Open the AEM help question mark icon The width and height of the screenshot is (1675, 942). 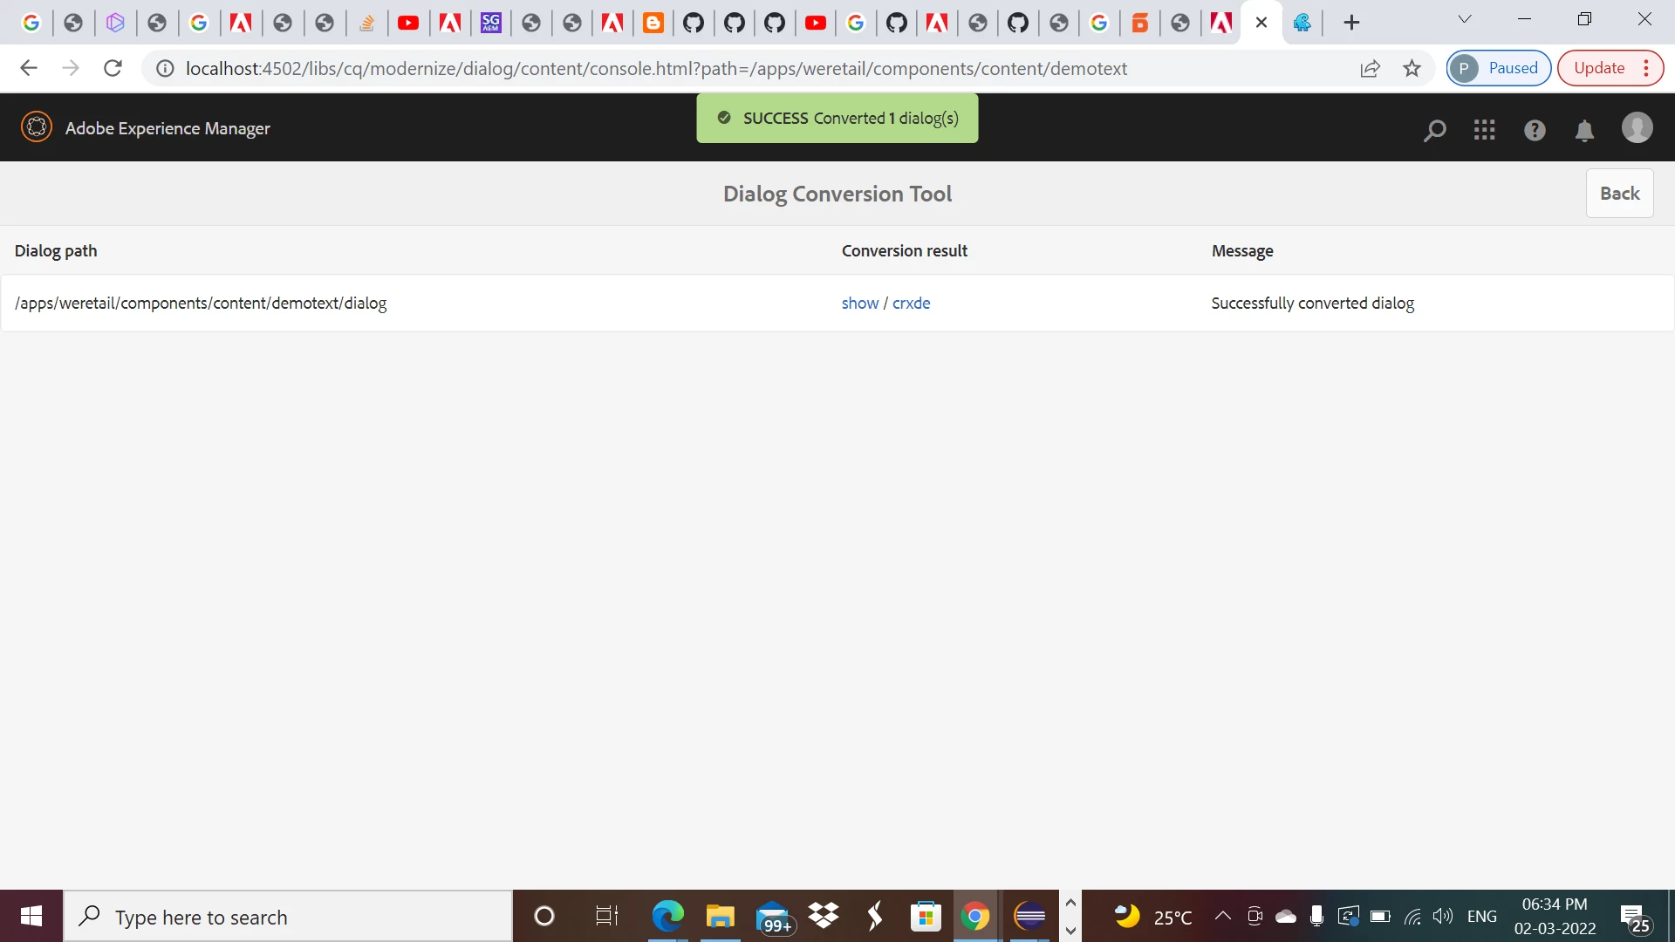[x=1535, y=130]
